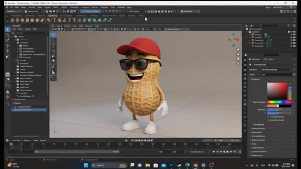Select the Move tool in the viewport toolbar
The height and width of the screenshot is (169, 301).
point(54,46)
